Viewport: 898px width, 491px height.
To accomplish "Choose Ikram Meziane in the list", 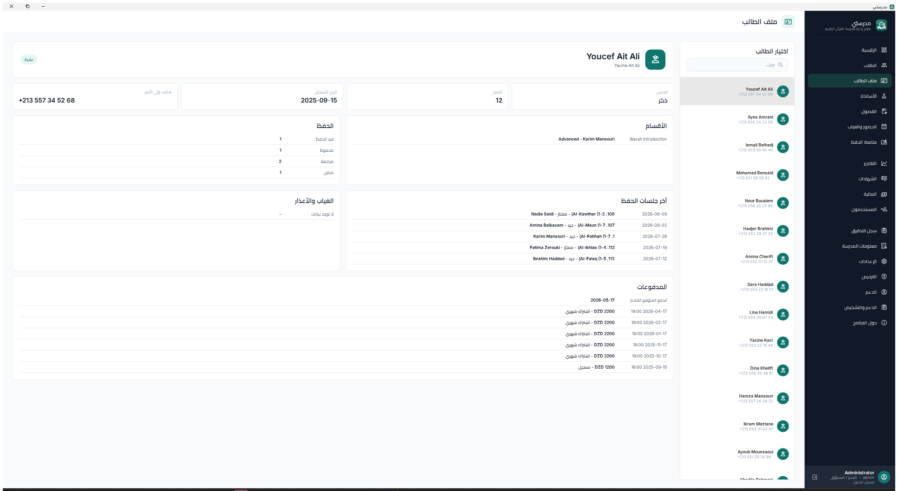I will 737,426.
